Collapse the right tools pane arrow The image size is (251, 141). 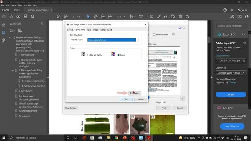click(x=212, y=78)
